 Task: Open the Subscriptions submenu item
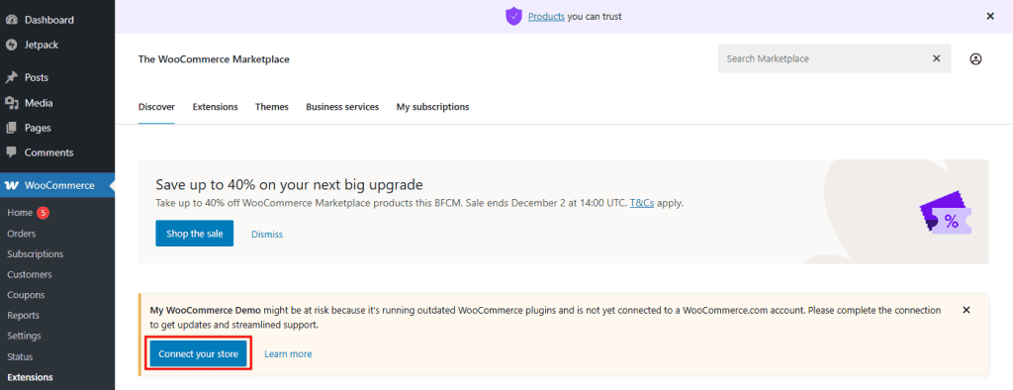(x=35, y=254)
